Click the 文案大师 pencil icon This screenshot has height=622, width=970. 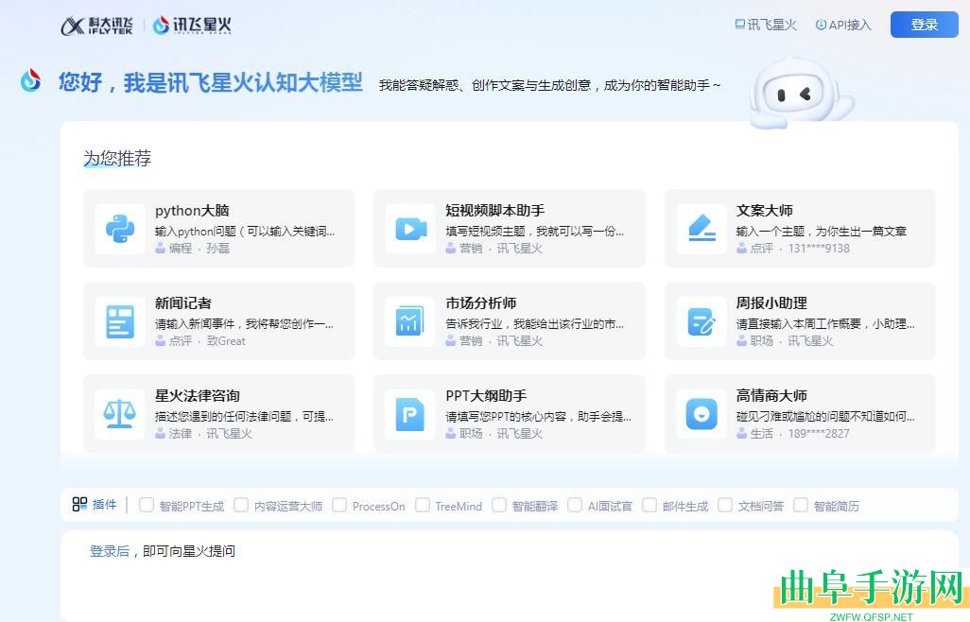[x=702, y=229]
